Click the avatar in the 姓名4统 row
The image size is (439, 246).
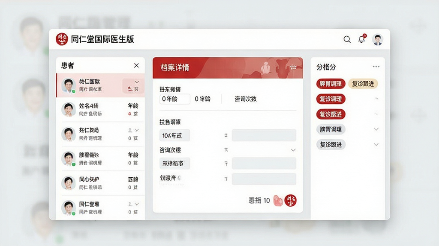69,109
